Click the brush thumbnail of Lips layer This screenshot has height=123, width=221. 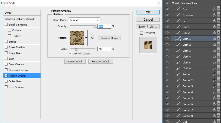coord(178,21)
